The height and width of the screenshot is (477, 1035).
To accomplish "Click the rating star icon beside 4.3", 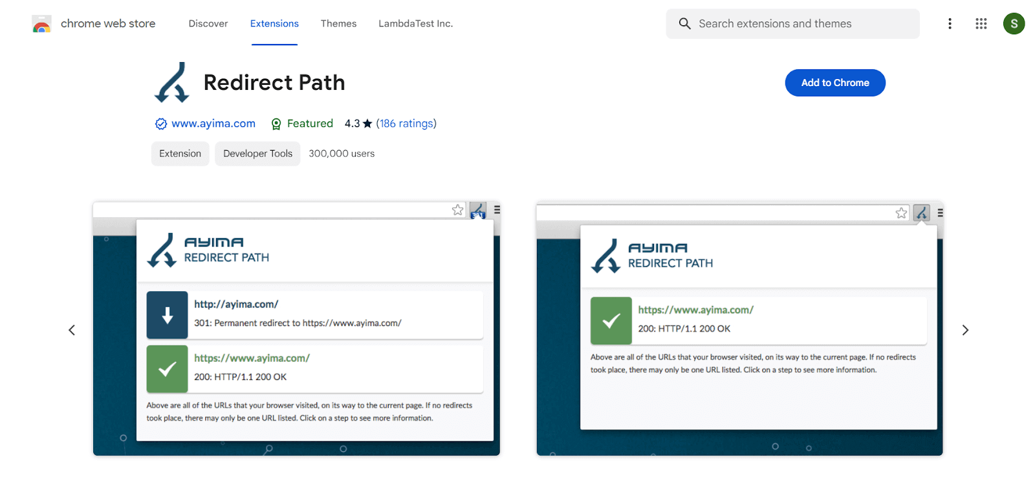I will coord(367,124).
